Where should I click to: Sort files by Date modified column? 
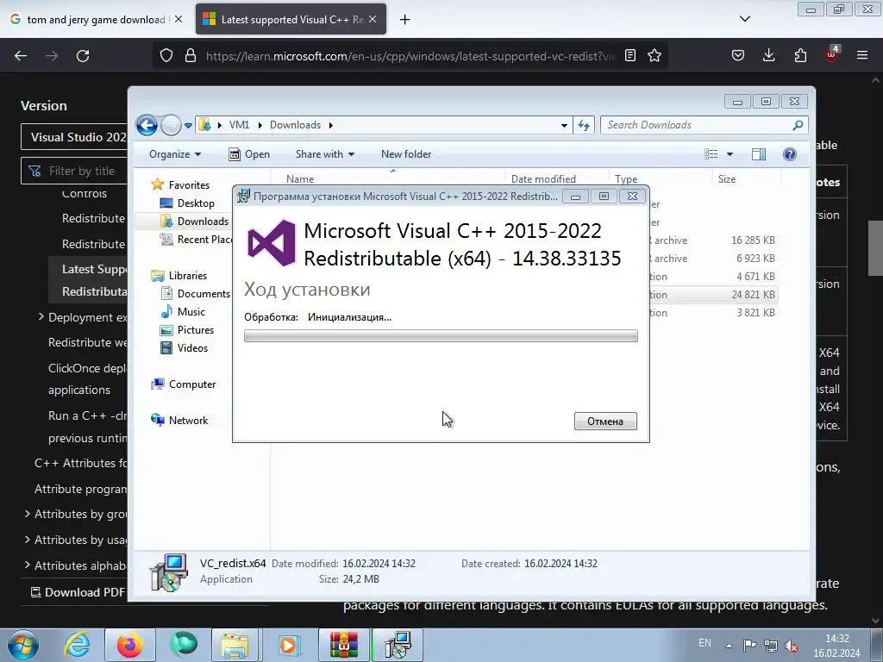(543, 179)
